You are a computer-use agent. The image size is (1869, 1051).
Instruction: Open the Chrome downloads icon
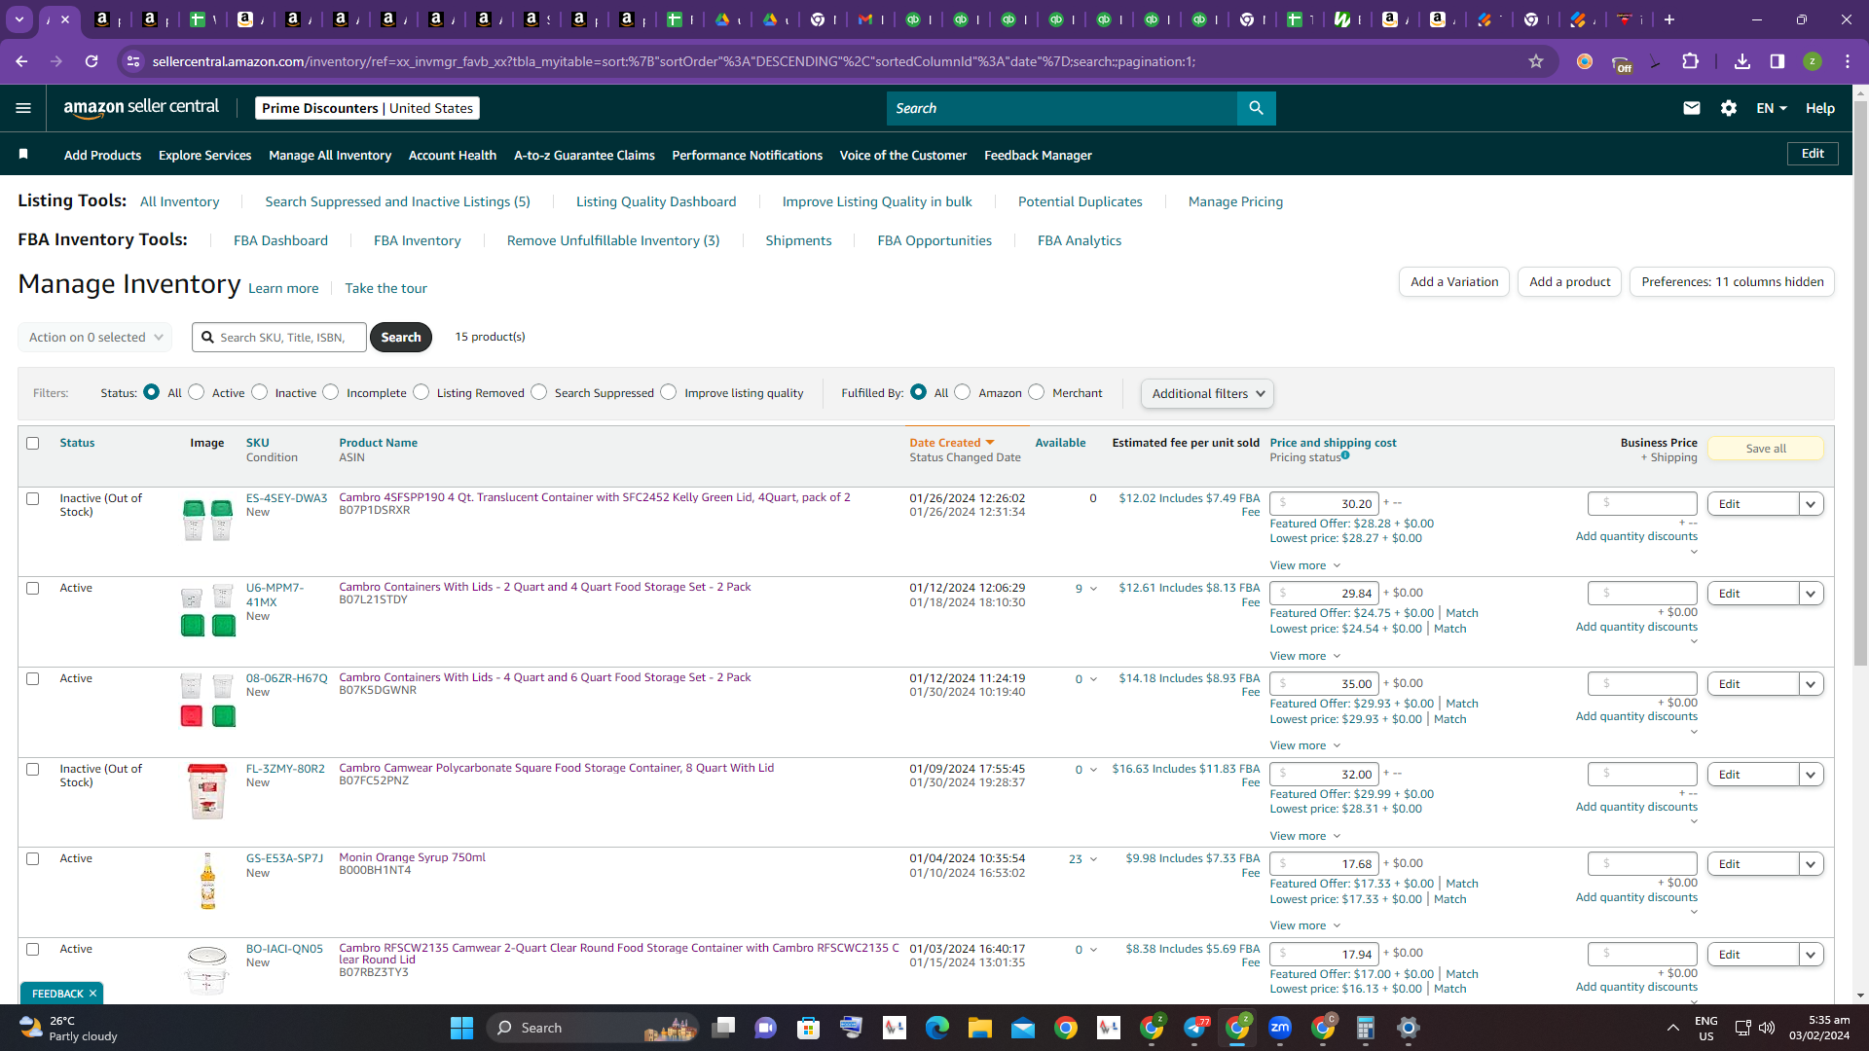coord(1742,61)
